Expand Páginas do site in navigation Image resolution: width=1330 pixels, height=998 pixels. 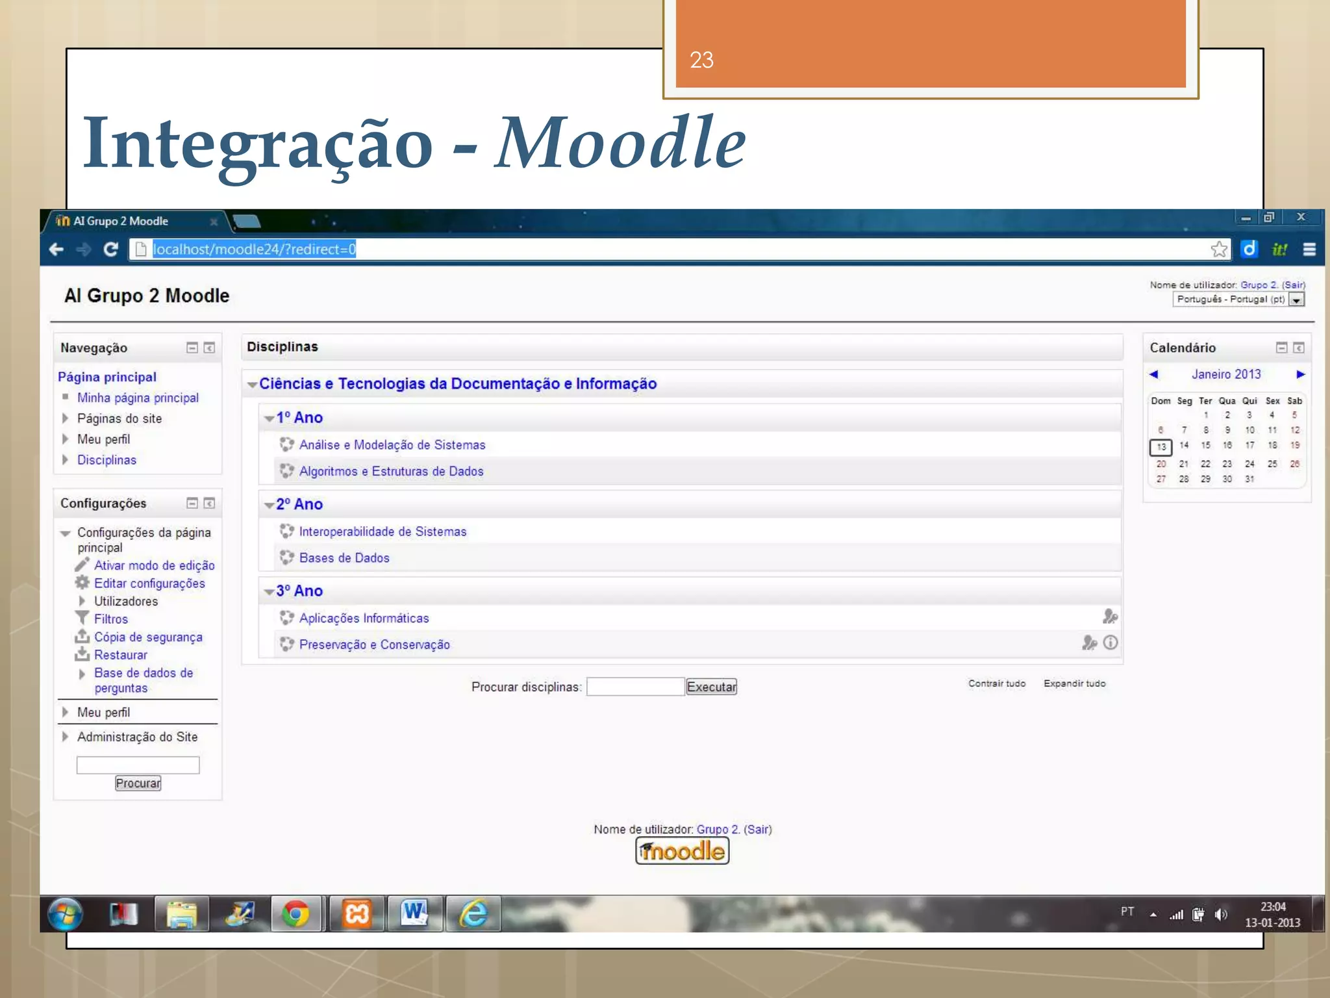click(65, 418)
